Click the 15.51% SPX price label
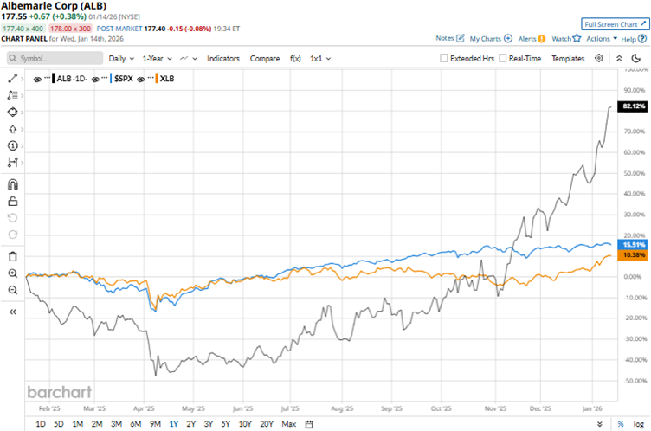 pos(633,245)
